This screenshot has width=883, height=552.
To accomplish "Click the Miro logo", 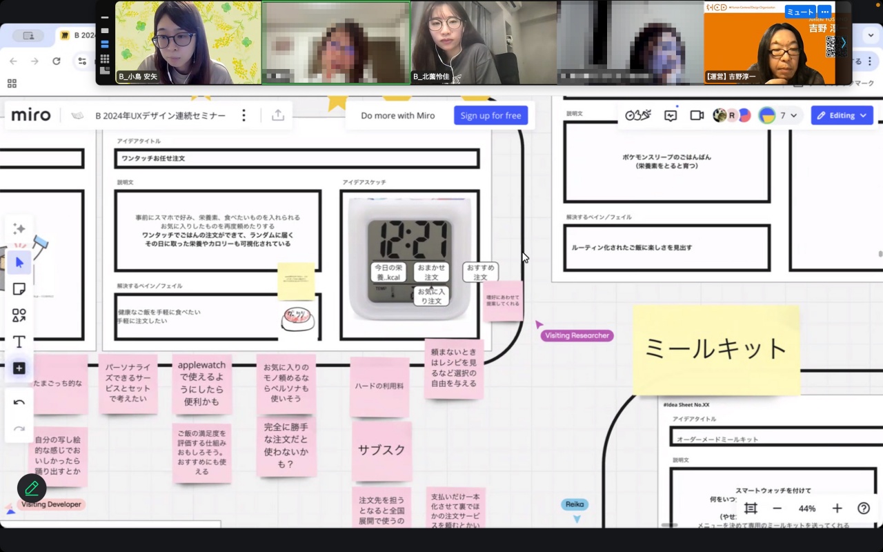I will [x=31, y=115].
